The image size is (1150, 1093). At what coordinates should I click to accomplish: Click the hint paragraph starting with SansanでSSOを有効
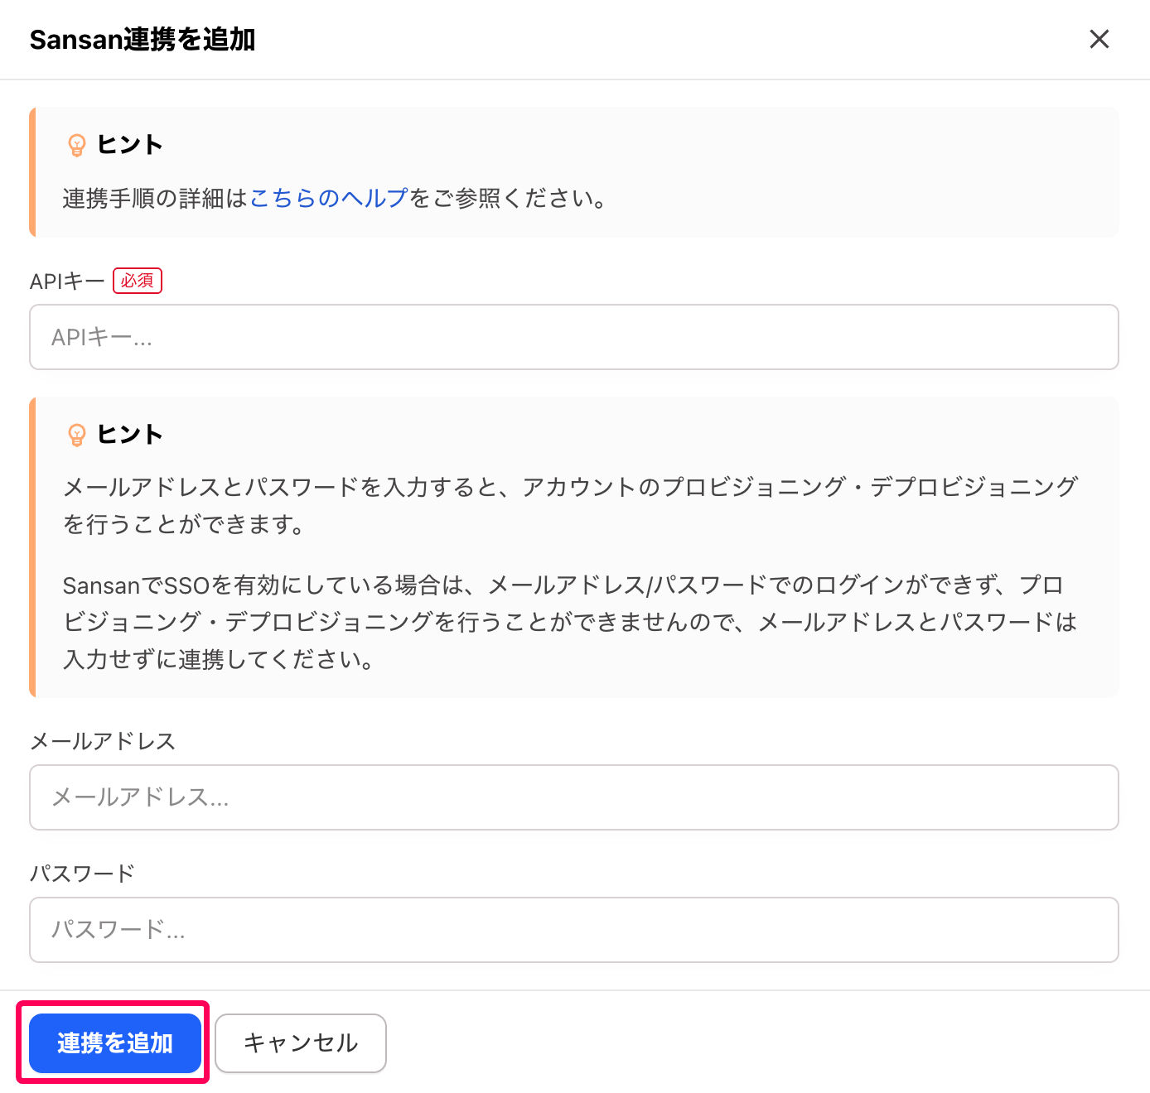570,622
